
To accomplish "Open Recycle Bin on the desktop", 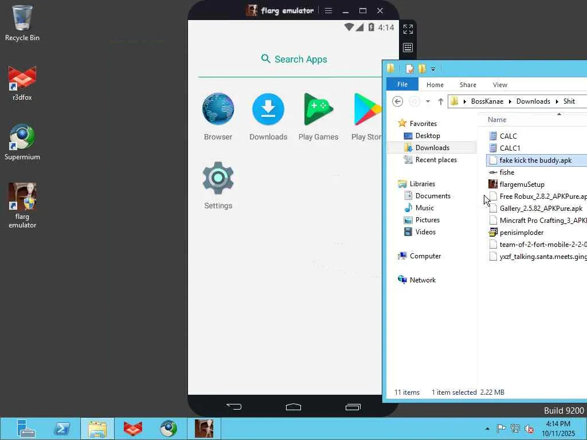I will [22, 23].
